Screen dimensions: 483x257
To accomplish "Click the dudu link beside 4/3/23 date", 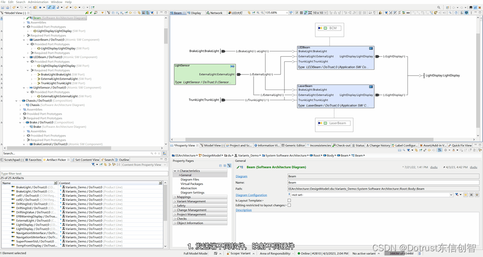I will 473,167.
